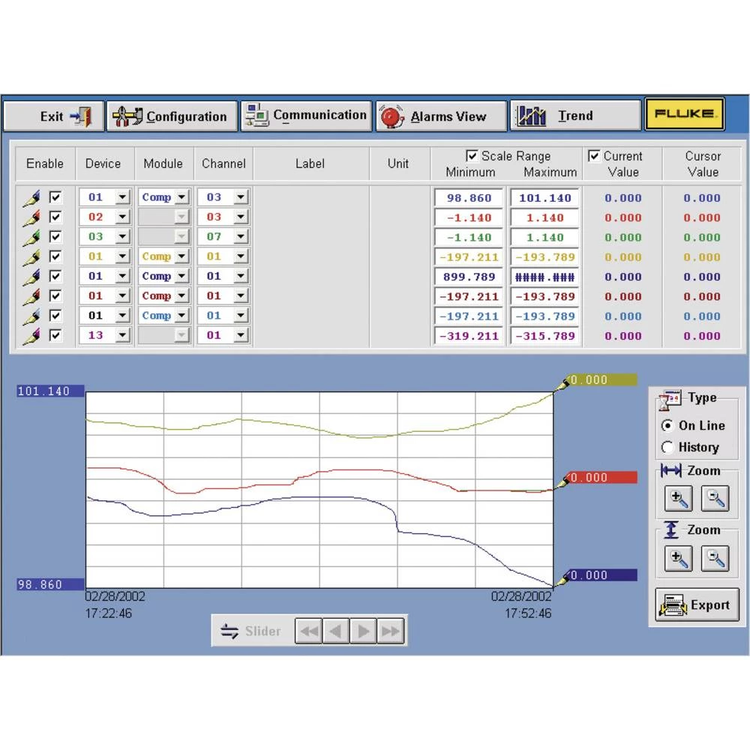This screenshot has height=750, width=750.
Task: Open the Communication settings
Action: click(x=306, y=115)
